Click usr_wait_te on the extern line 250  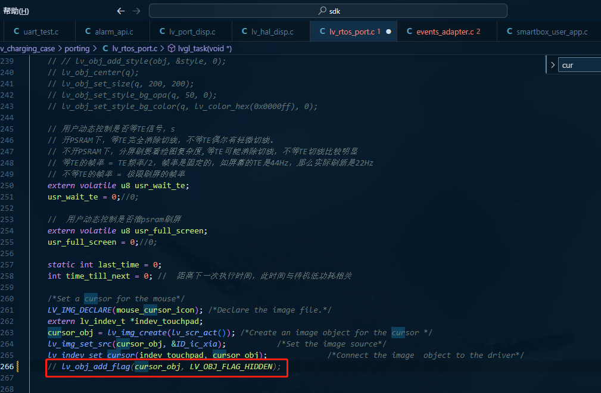point(160,186)
